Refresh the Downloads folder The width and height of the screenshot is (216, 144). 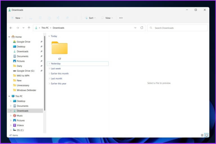142,28
